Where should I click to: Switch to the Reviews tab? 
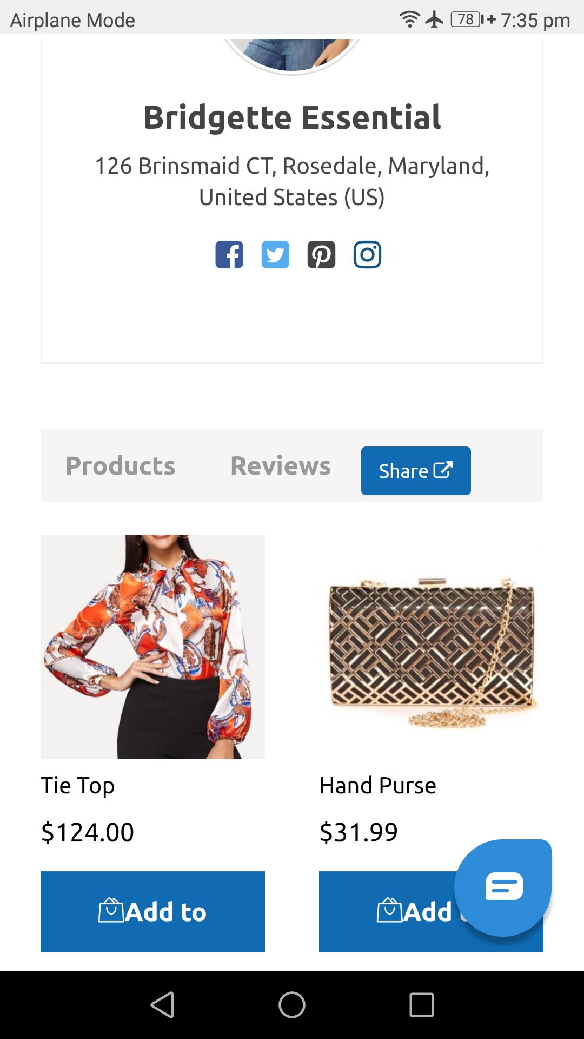pos(281,465)
